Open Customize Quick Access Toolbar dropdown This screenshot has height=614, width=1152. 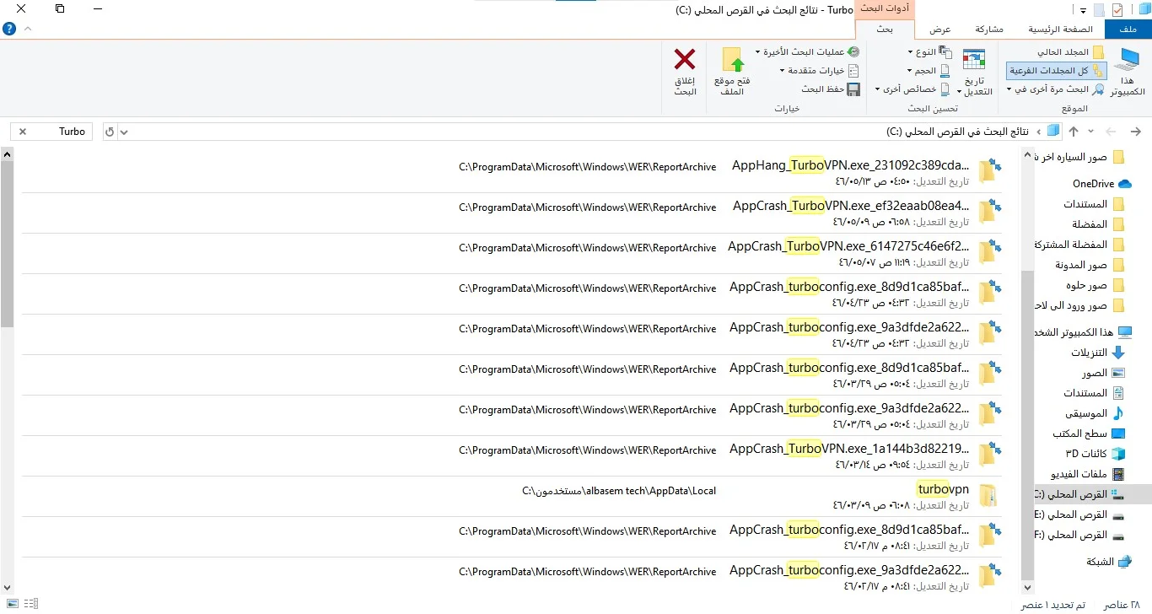(1081, 9)
